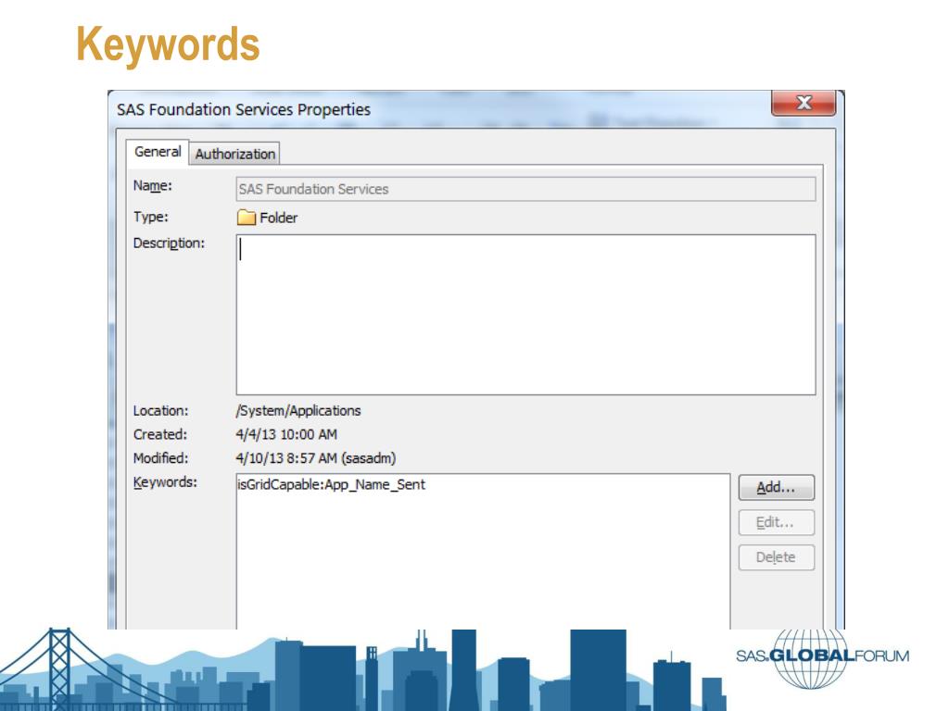The width and height of the screenshot is (949, 711).
Task: Click the Name field with SAS Foundation Services
Action: coord(525,189)
